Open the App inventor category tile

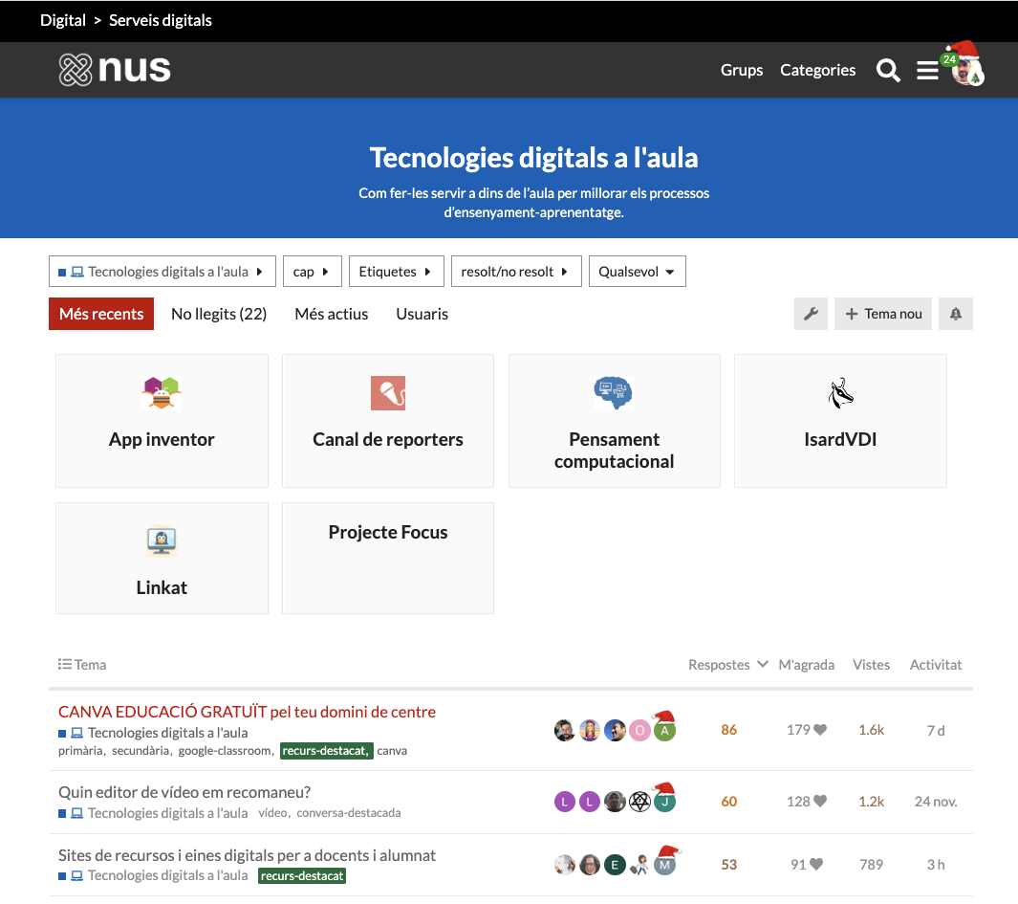[162, 421]
